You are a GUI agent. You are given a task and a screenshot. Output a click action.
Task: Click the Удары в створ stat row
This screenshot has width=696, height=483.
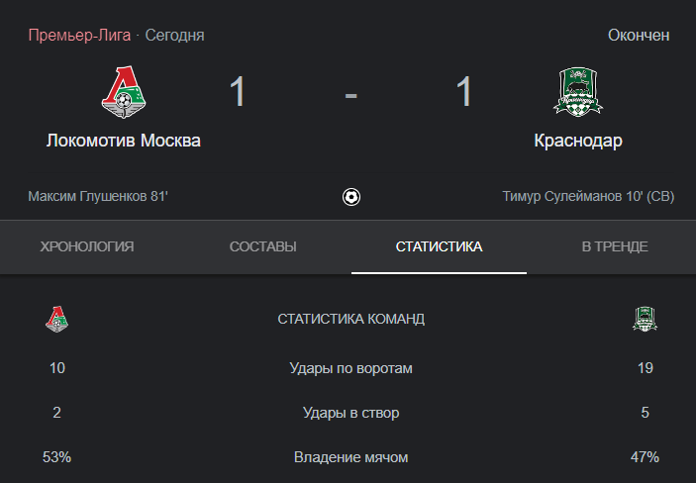pyautogui.click(x=351, y=413)
